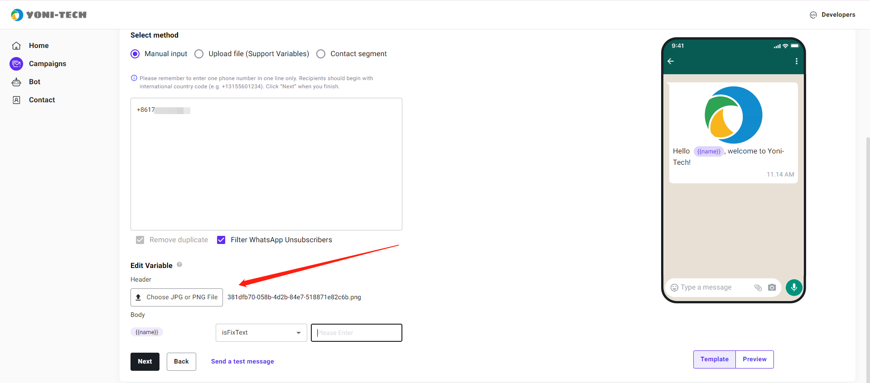Image resolution: width=870 pixels, height=383 pixels.
Task: Click the Bot robot icon
Action: pyautogui.click(x=16, y=82)
